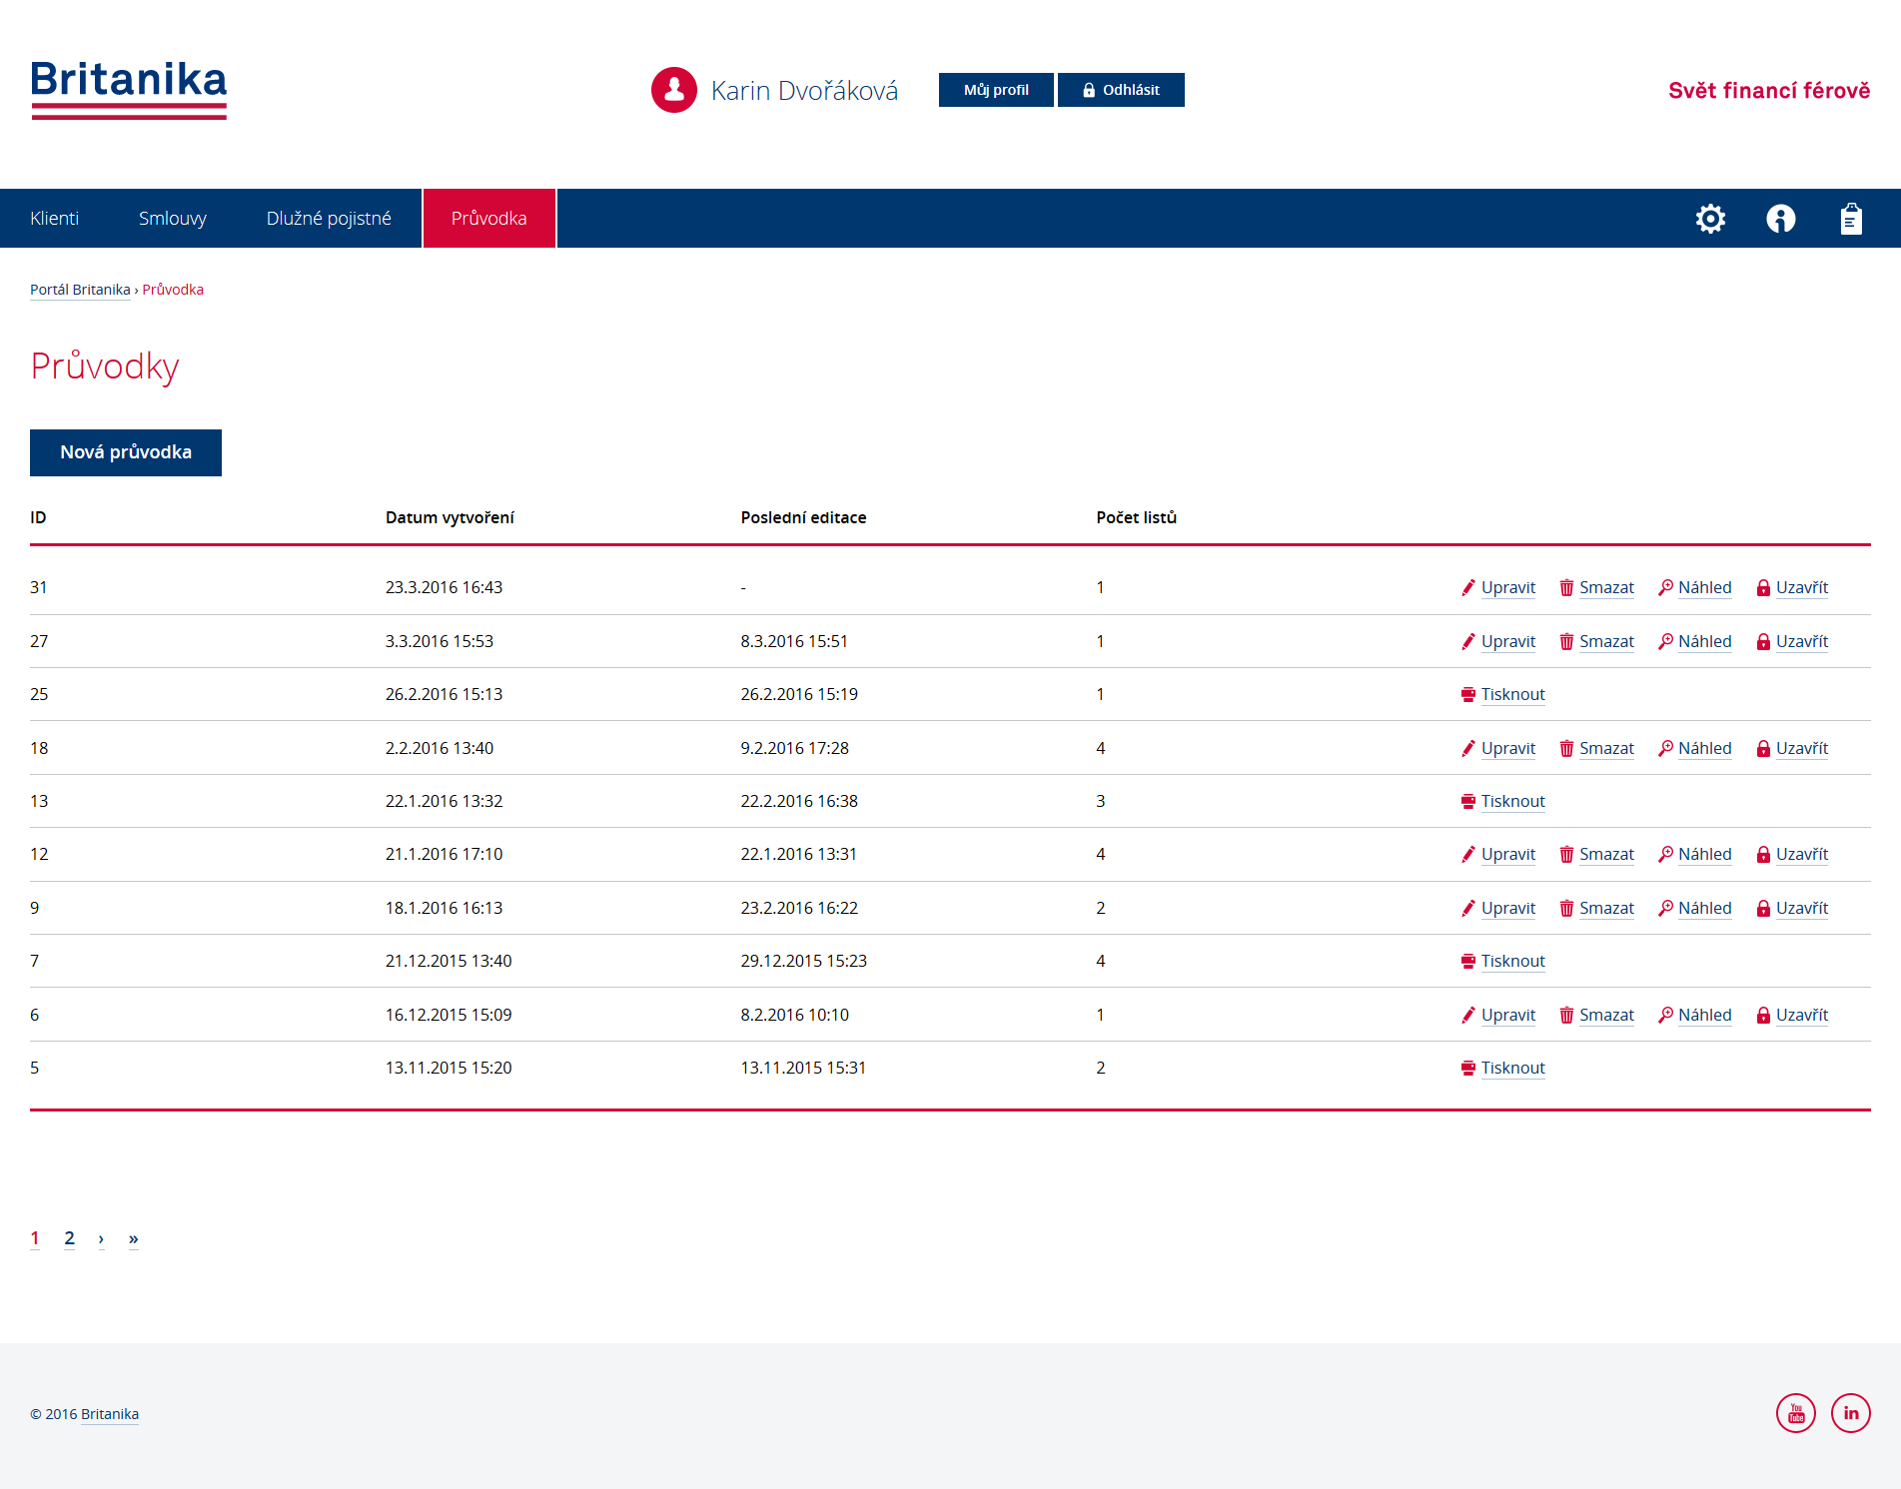
Task: Create new record with Nová průvodka
Action: [126, 452]
